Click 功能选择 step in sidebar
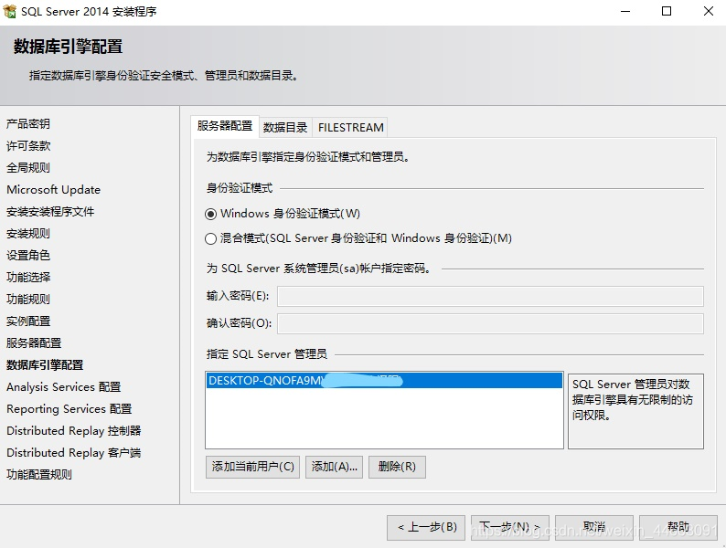 (x=28, y=278)
